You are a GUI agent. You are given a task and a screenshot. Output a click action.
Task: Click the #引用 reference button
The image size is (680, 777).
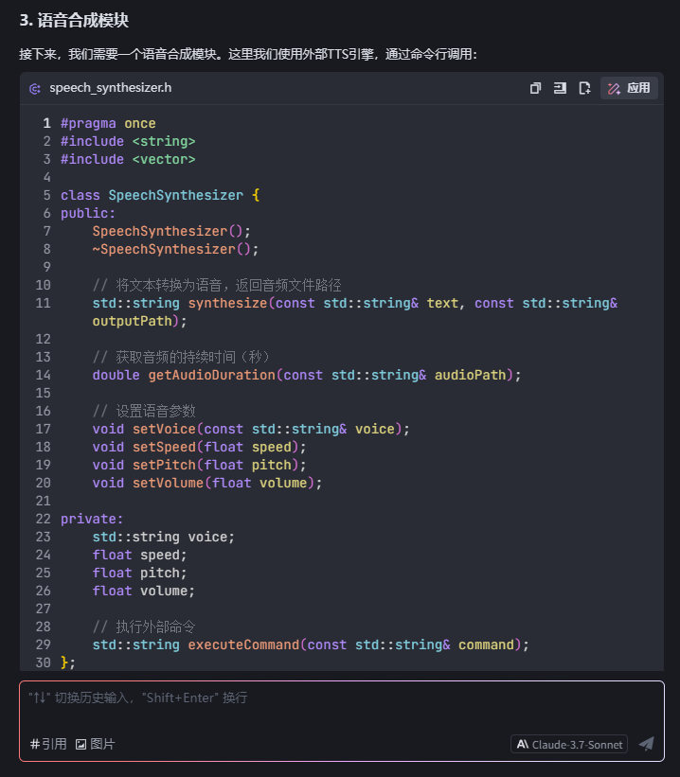coord(48,744)
